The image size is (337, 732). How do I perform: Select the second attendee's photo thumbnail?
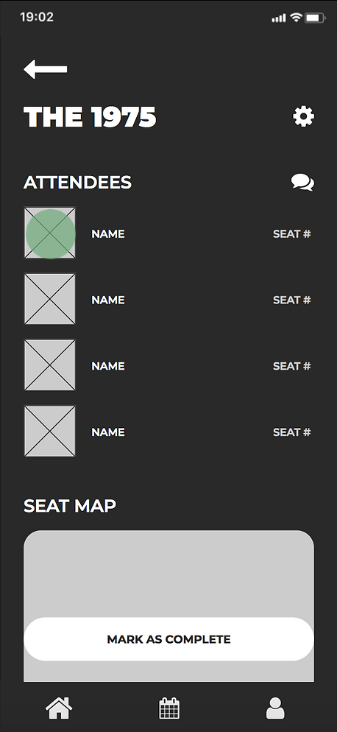[49, 299]
